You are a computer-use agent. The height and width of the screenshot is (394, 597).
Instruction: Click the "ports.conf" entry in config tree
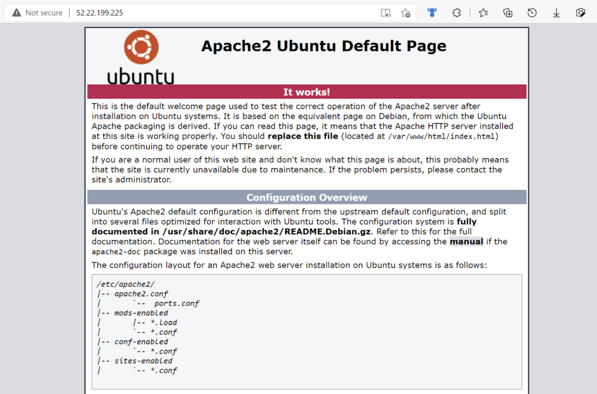(x=177, y=304)
